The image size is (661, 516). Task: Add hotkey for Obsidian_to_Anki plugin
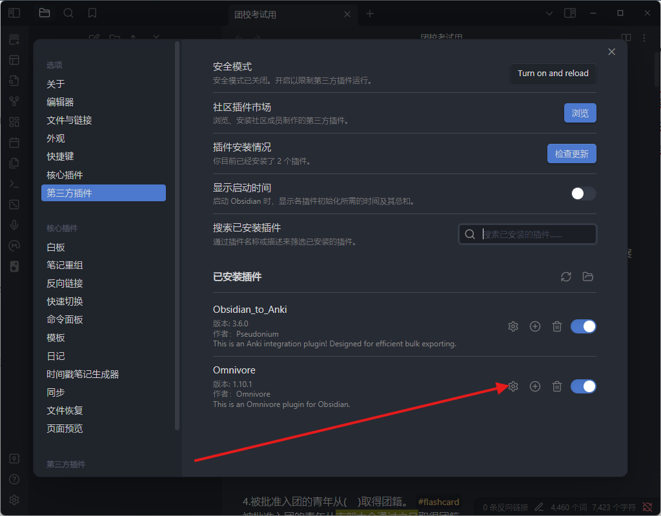(x=535, y=326)
